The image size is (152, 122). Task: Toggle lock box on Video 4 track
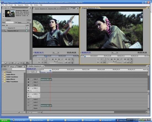31,79
